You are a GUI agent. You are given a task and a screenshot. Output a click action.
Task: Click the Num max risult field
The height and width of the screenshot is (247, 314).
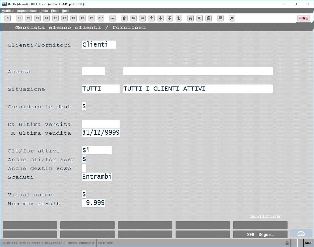(x=93, y=203)
